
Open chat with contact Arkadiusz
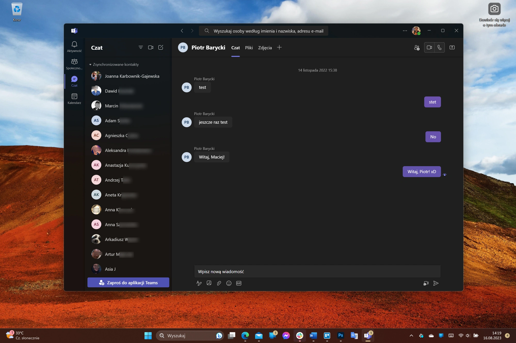128,239
